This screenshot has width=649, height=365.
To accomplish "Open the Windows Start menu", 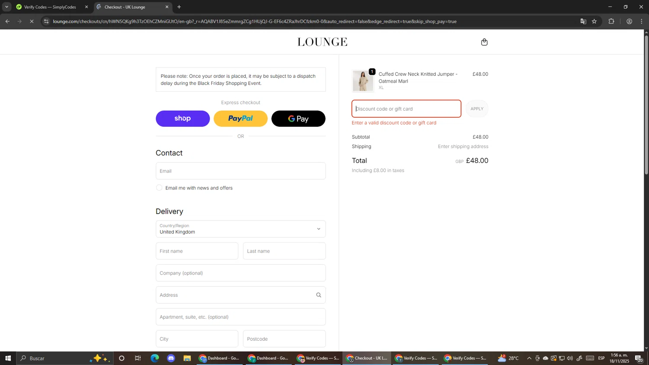I will point(8,358).
